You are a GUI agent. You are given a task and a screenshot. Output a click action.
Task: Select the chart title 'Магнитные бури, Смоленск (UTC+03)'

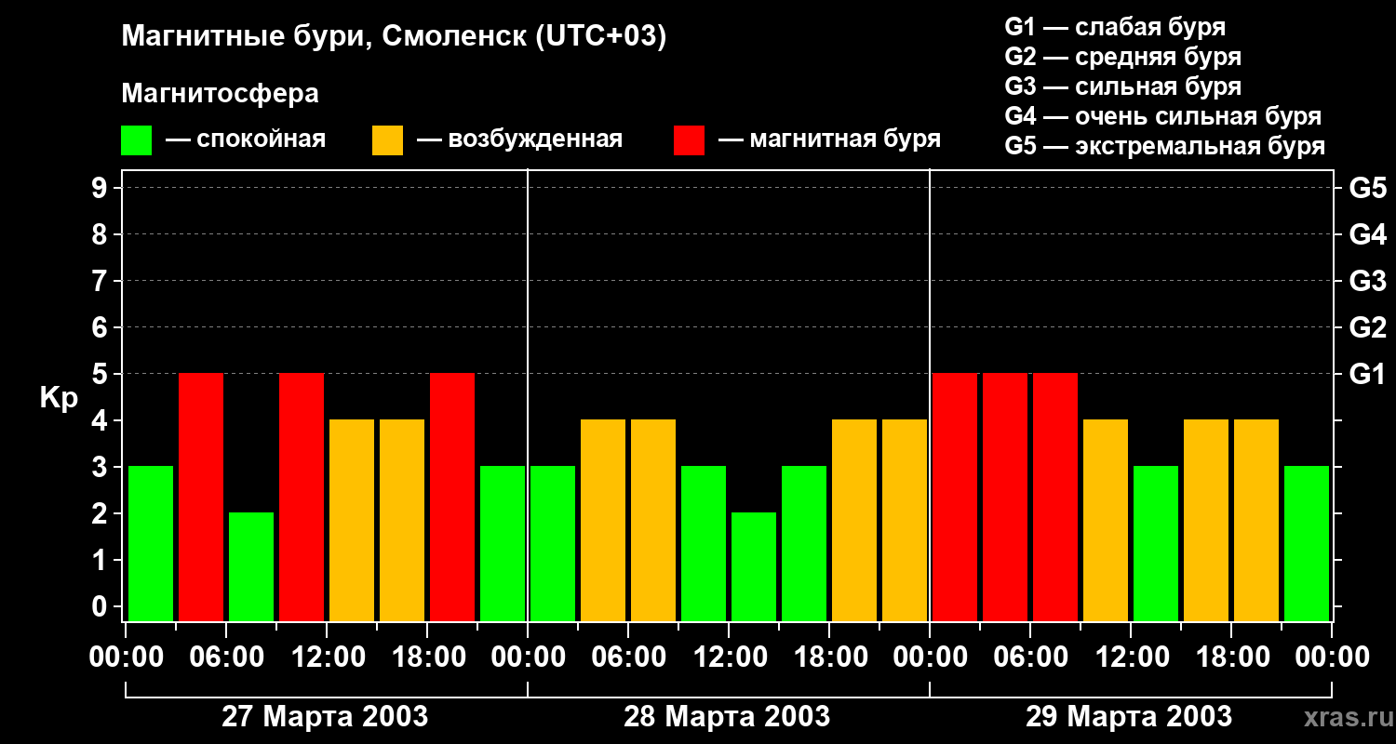point(395,38)
